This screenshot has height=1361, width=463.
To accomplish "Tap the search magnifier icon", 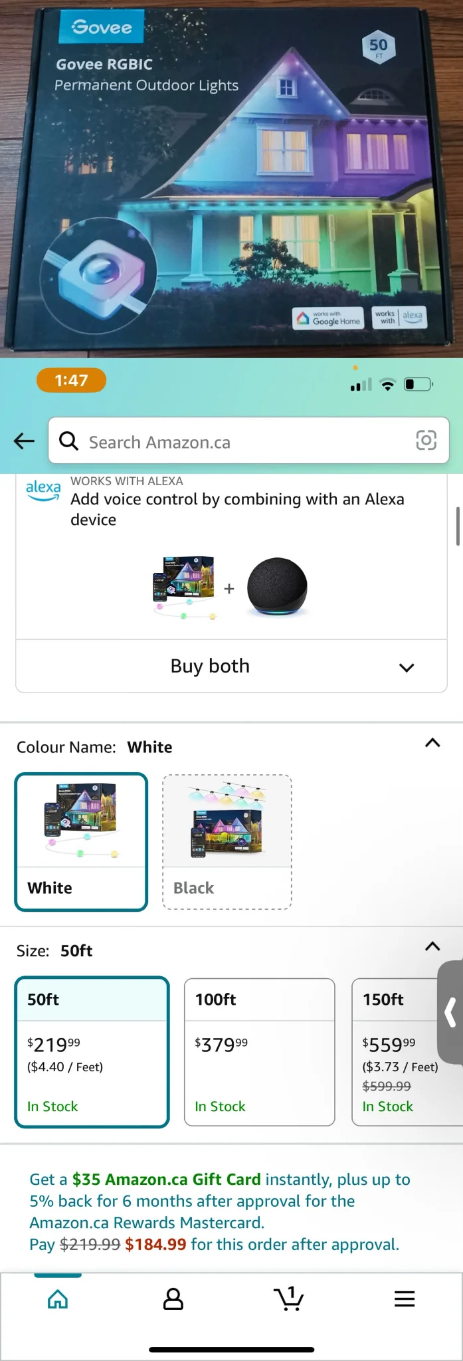I will (68, 441).
